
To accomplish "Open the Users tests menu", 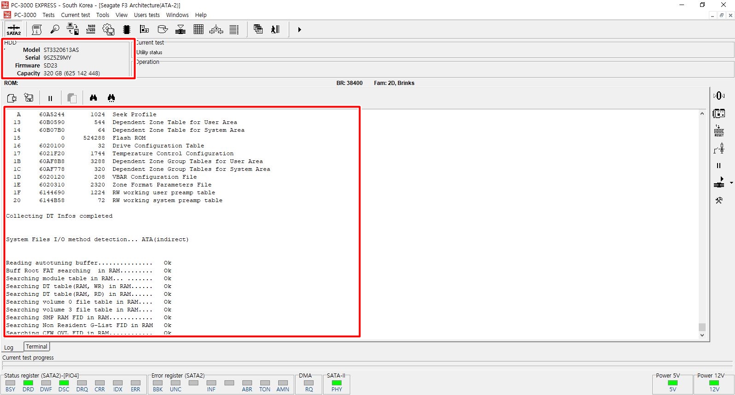I will pyautogui.click(x=147, y=15).
